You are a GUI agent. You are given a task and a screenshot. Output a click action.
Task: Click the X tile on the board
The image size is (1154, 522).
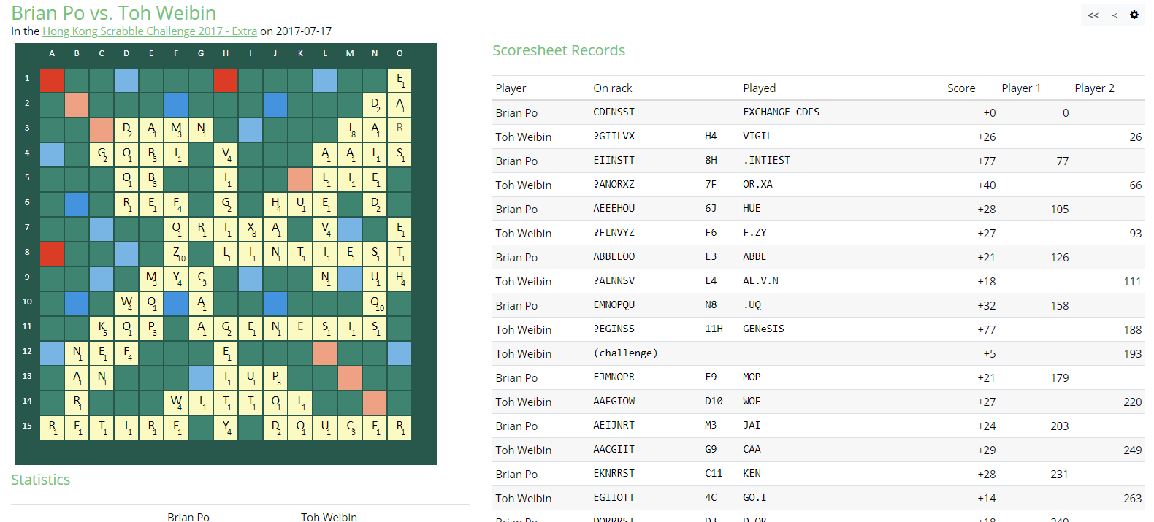[251, 229]
